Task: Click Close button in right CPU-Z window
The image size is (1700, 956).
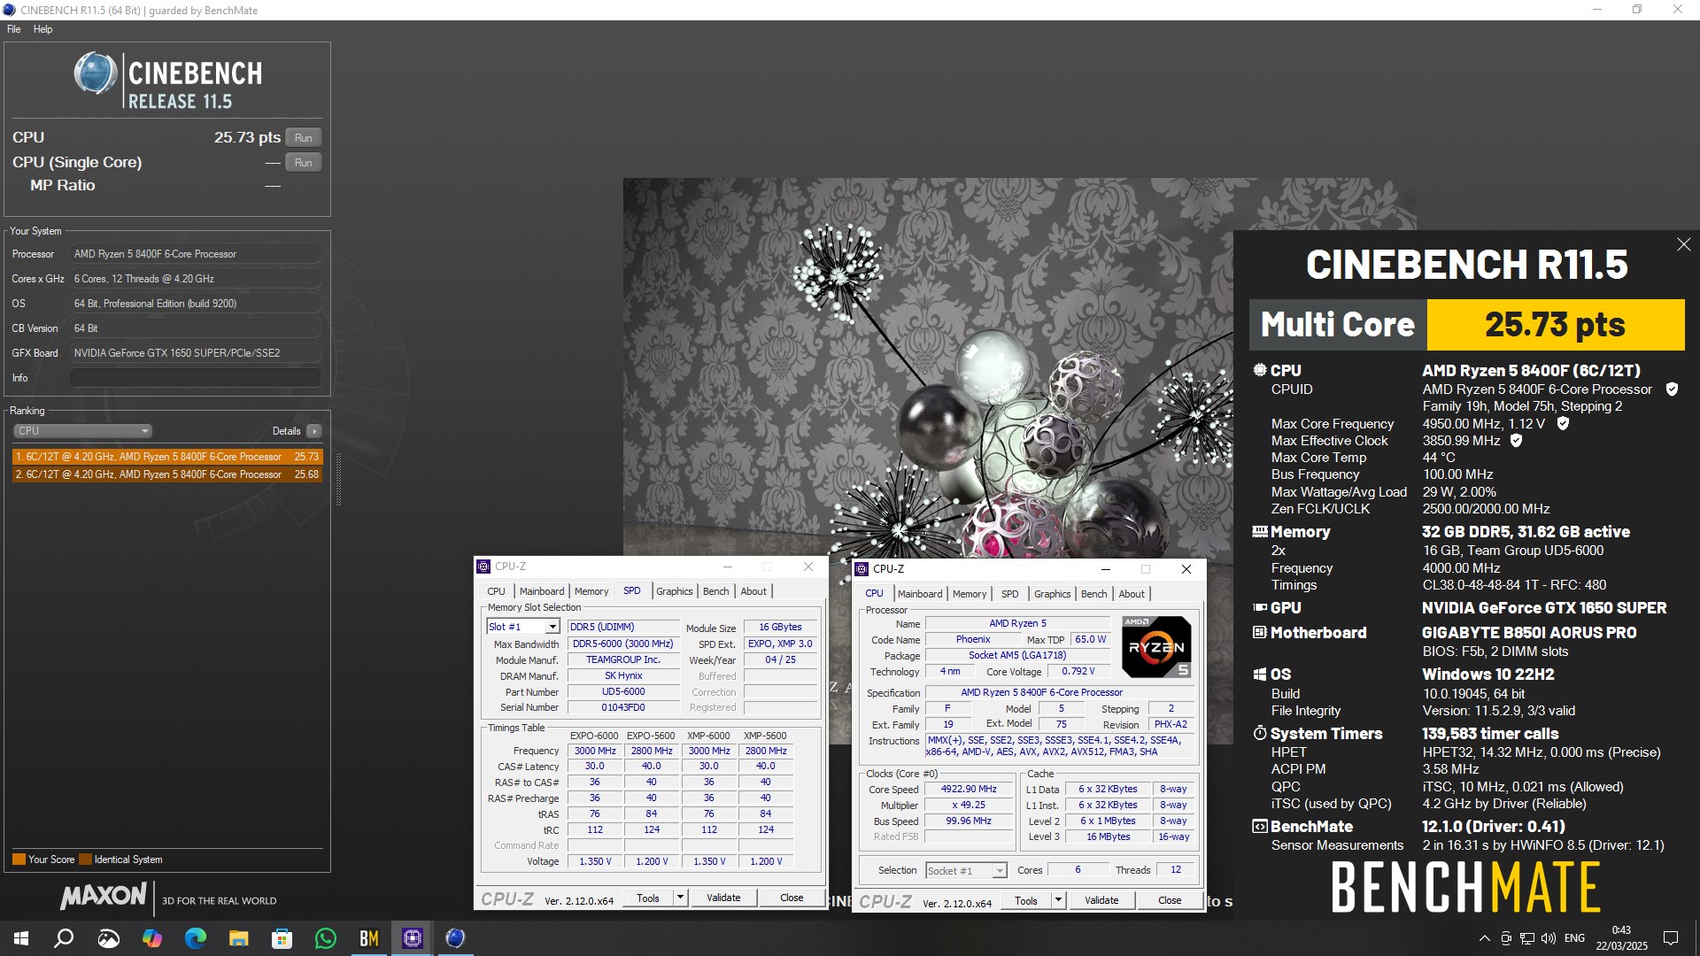Action: pyautogui.click(x=1170, y=900)
